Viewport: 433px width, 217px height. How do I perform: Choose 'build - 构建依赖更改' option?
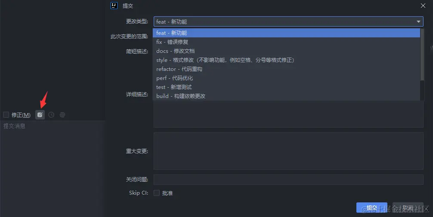[286, 96]
